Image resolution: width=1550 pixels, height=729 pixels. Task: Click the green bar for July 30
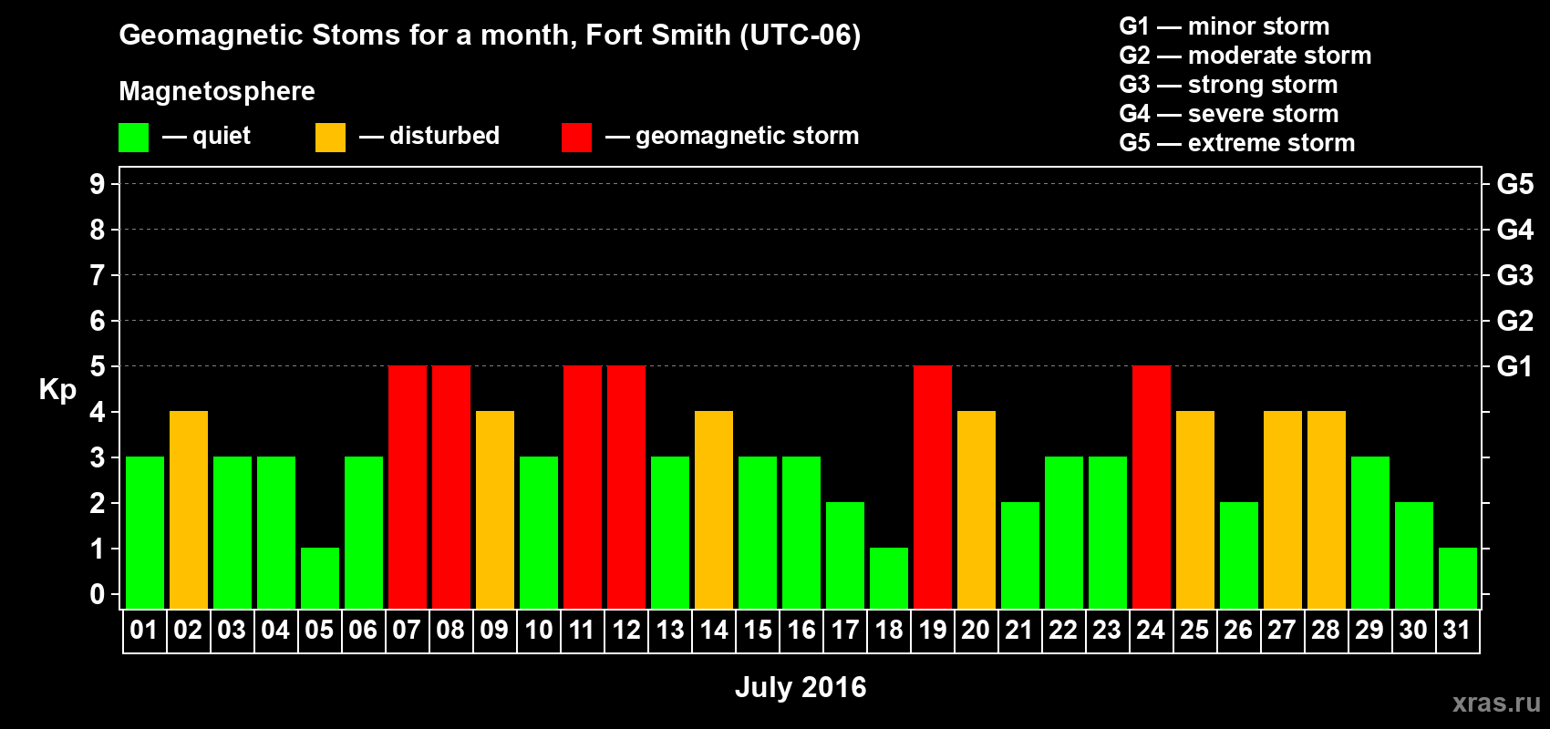click(1414, 556)
